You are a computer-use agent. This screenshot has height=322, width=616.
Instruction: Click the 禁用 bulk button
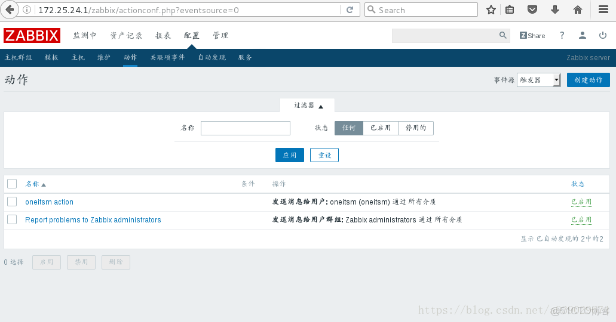tap(81, 262)
